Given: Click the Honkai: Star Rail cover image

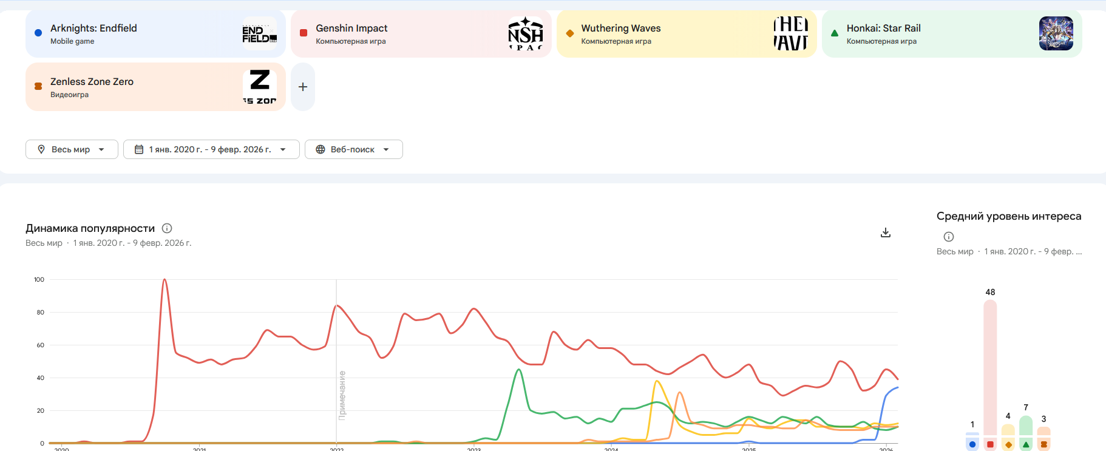Looking at the screenshot, I should point(1056,34).
